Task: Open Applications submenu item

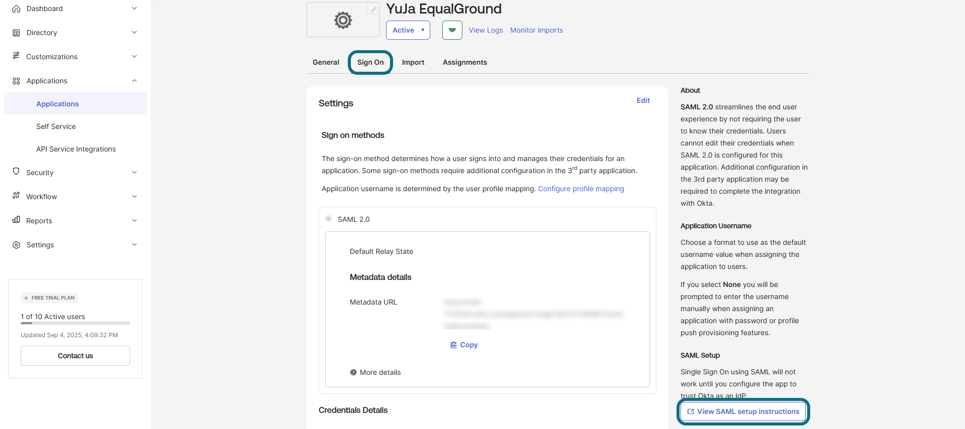Action: point(75,104)
